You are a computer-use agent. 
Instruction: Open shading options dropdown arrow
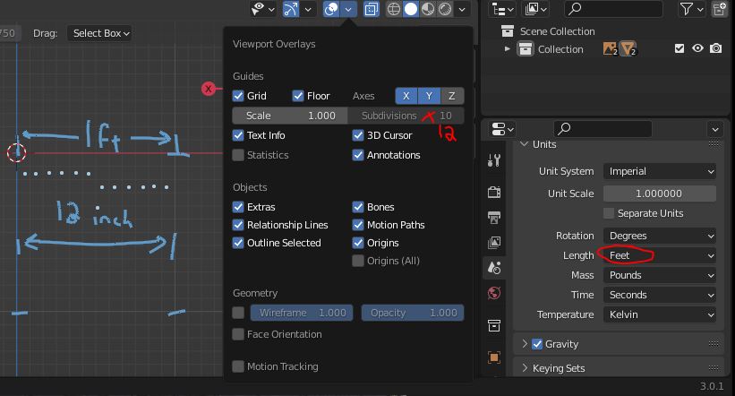pyautogui.click(x=462, y=9)
